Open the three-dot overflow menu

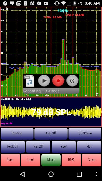(x=96, y=174)
